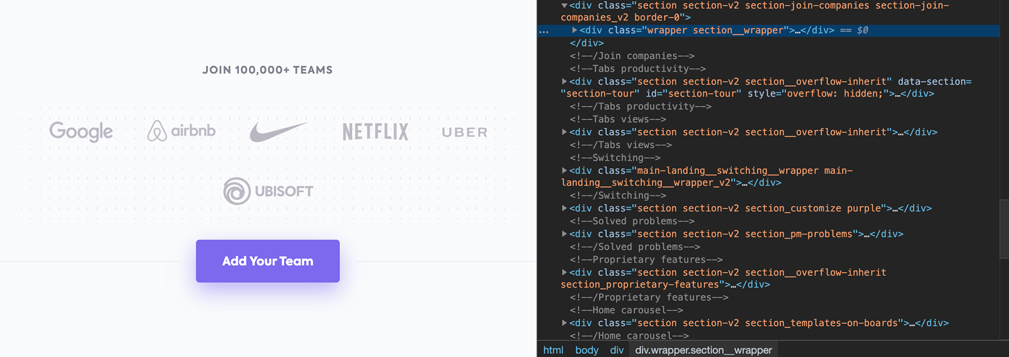
Task: Select the /Tabs views closing comment
Action: click(x=621, y=145)
